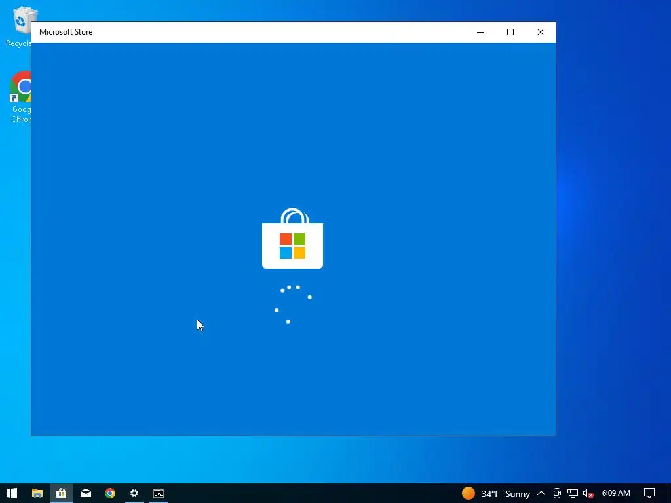Click the Microsoft Store title bar text
The width and height of the screenshot is (671, 503).
tap(66, 32)
